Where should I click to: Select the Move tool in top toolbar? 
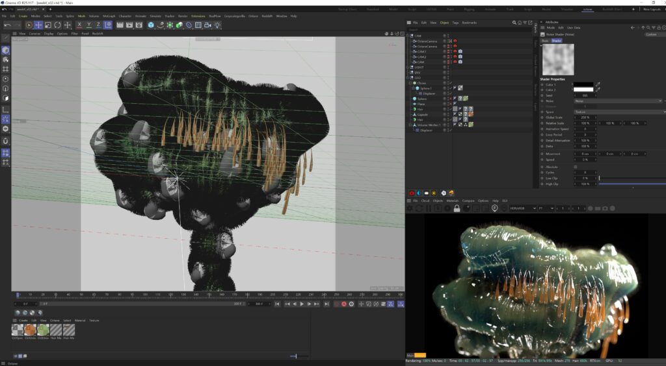(x=38, y=25)
